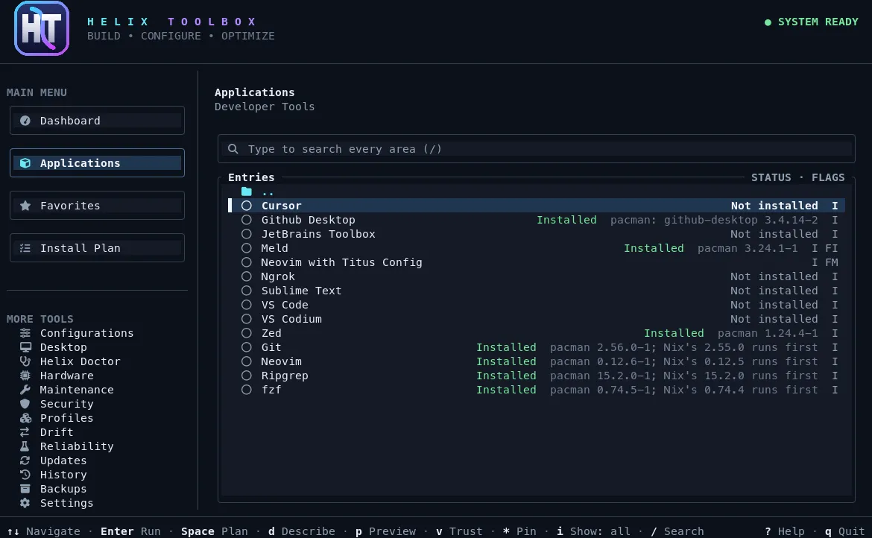Select the VS Code entry circle

click(x=247, y=305)
